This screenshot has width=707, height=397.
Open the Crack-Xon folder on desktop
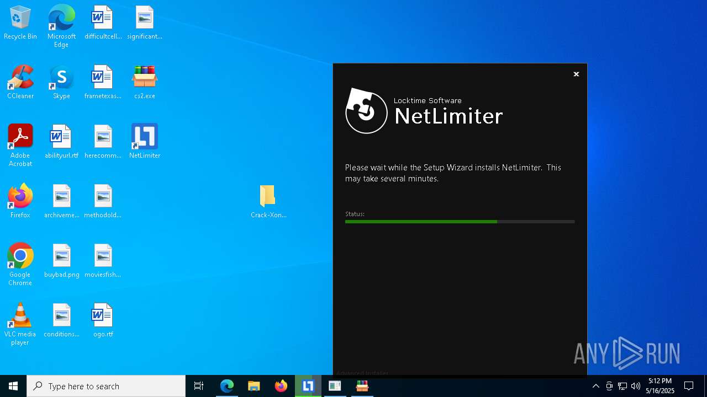[268, 202]
